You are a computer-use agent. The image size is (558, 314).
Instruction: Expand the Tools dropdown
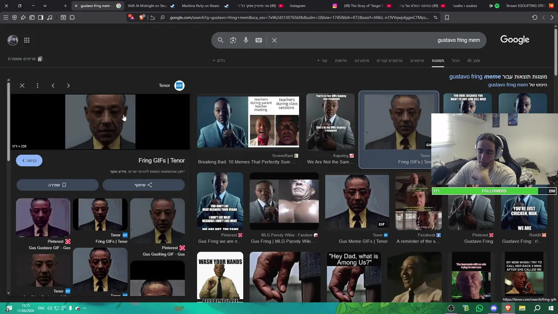pyautogui.click(x=219, y=61)
